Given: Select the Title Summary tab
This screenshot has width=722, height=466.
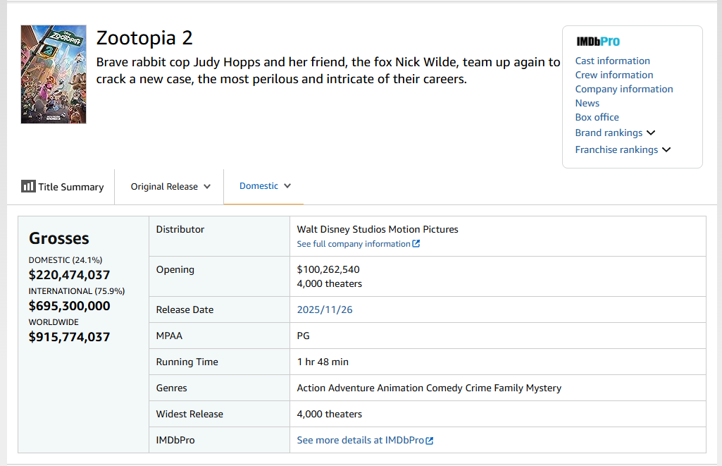Looking at the screenshot, I should coord(70,187).
